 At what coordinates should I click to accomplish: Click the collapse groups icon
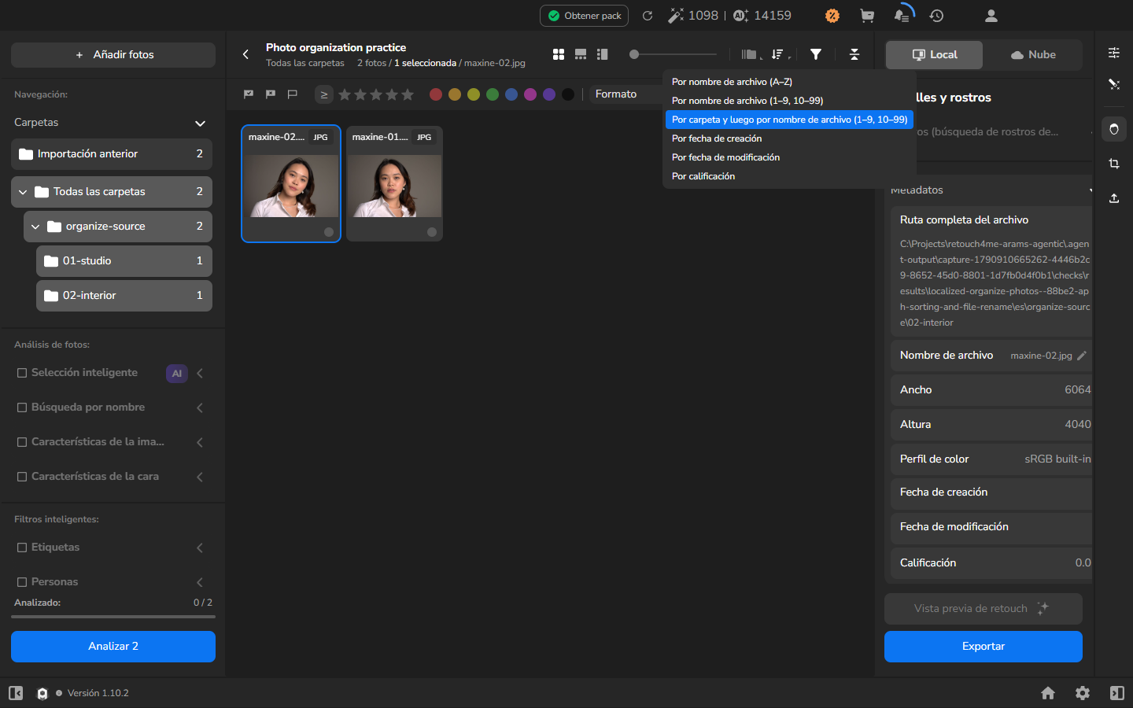pyautogui.click(x=854, y=54)
